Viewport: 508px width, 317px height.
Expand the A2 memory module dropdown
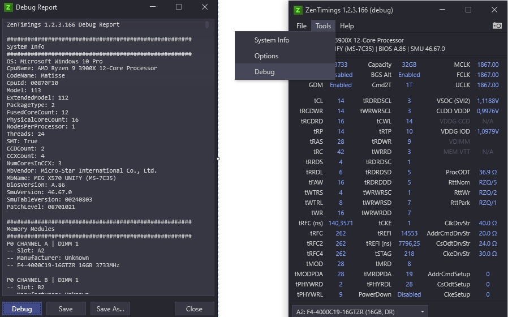360,311
